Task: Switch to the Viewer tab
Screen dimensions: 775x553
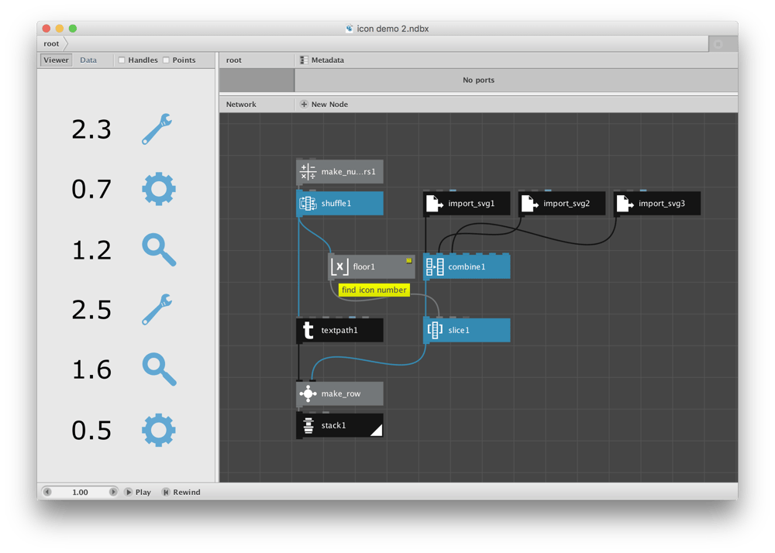Action: [x=56, y=60]
